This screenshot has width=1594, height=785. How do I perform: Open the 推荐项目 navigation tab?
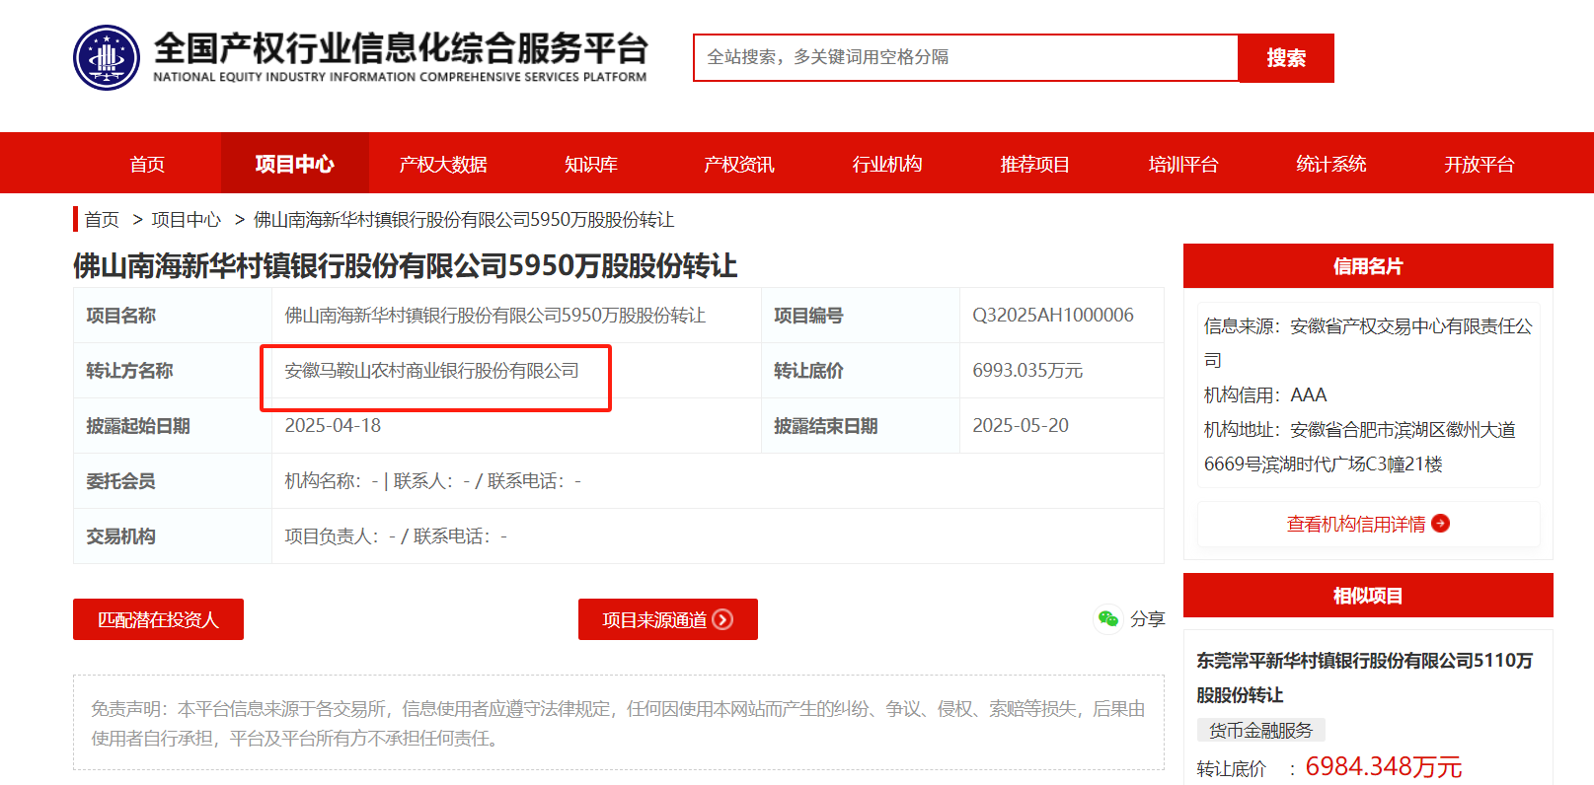point(1035,164)
